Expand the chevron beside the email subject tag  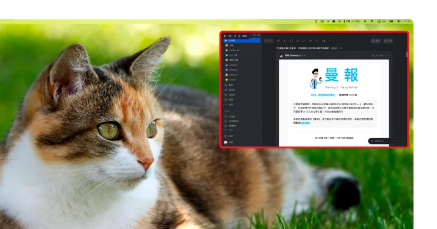coord(341,48)
